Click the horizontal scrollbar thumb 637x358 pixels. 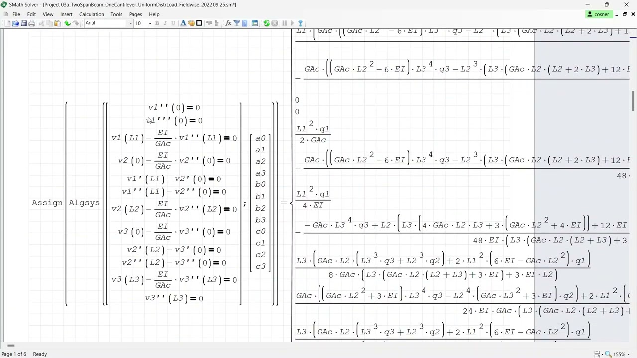[x=10, y=346]
